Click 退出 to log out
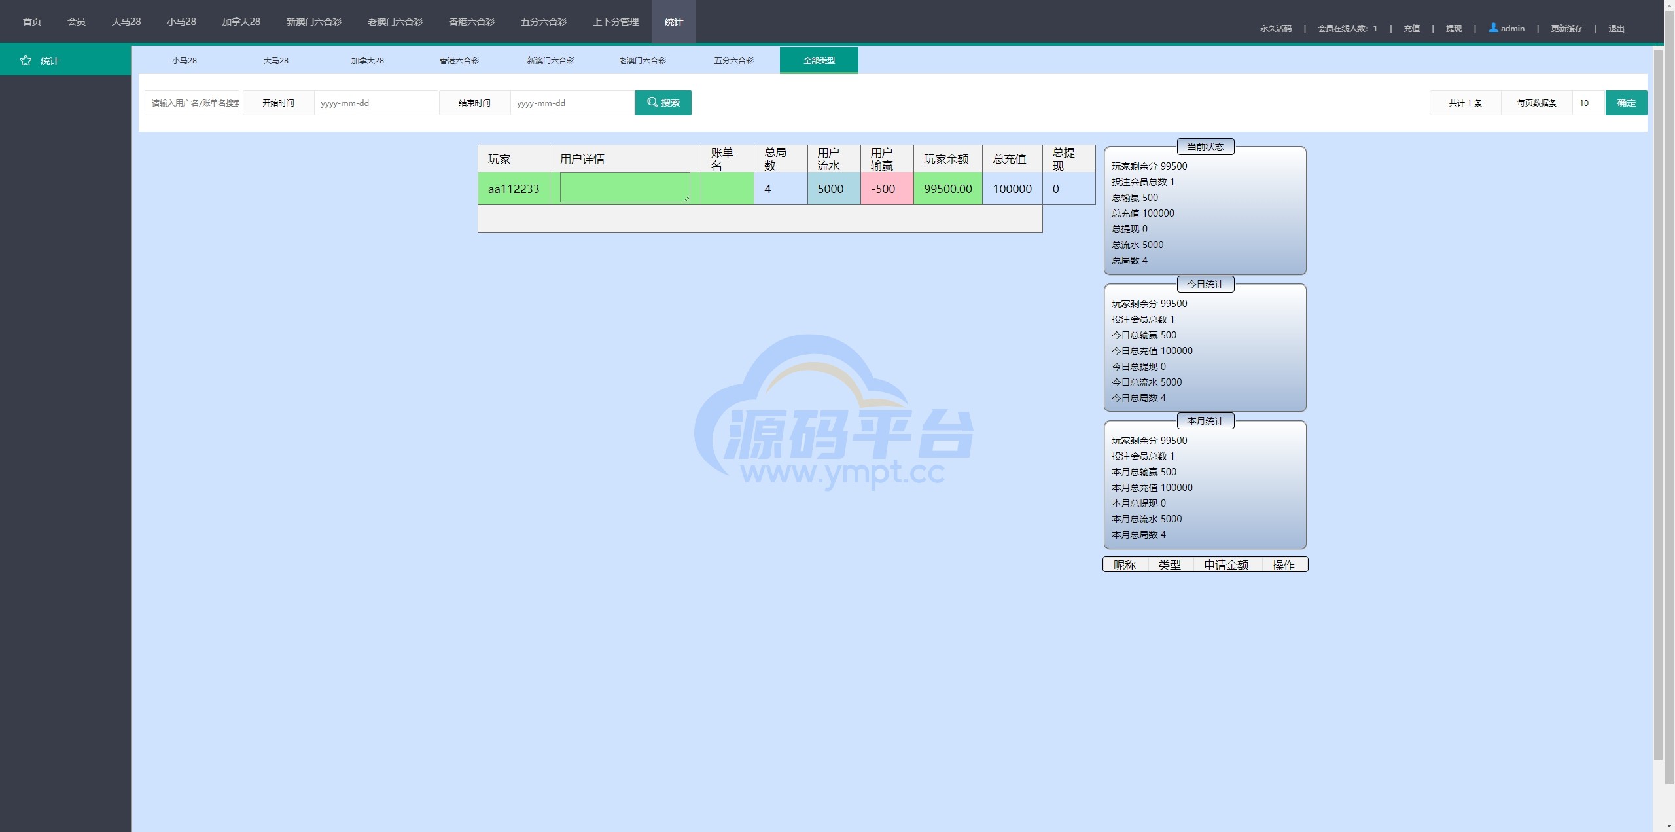This screenshot has height=832, width=1675. pos(1616,28)
